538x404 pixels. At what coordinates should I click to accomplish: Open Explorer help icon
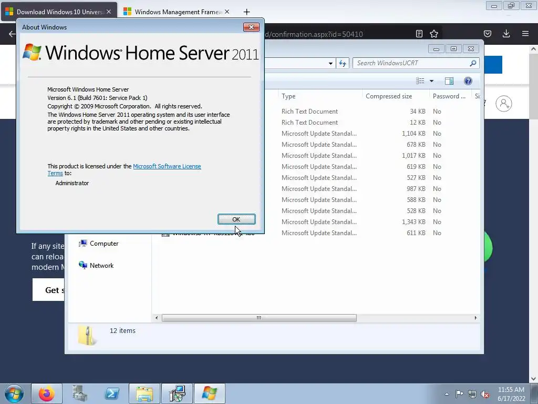tap(468, 80)
